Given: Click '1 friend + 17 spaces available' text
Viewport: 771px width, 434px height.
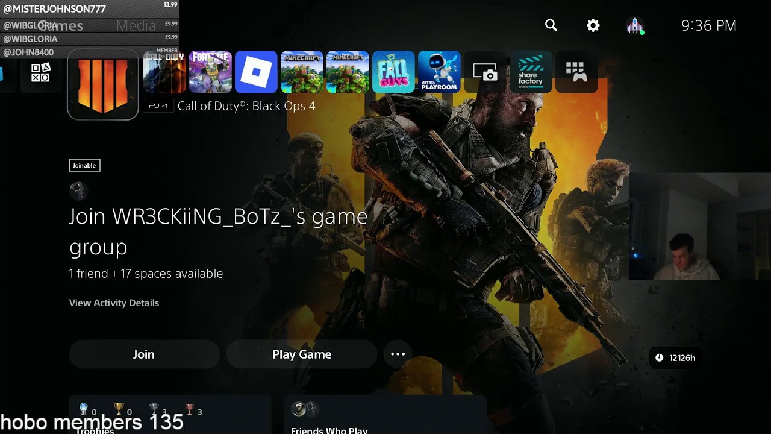Looking at the screenshot, I should pyautogui.click(x=146, y=274).
